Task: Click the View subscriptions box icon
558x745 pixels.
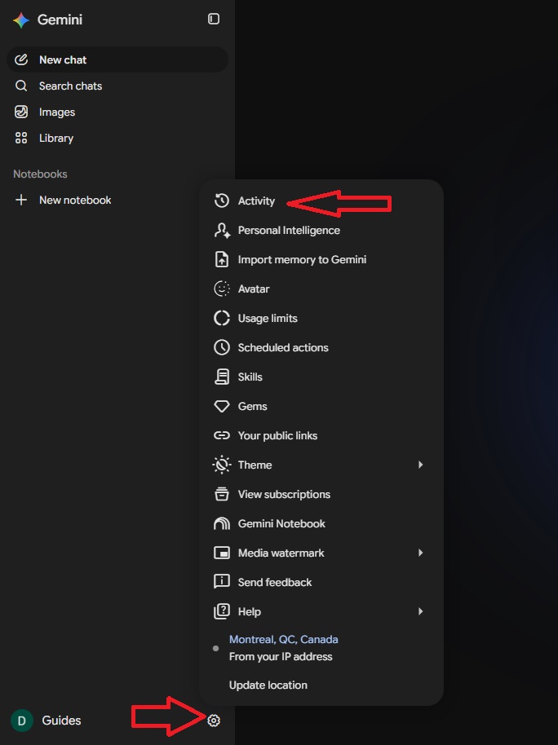Action: click(222, 495)
